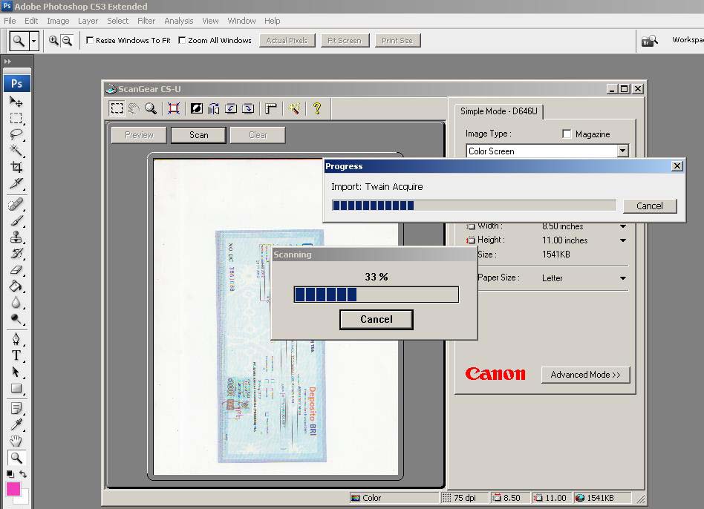
Task: Switch to the Simple Mode - D646U tab
Action: tap(499, 111)
